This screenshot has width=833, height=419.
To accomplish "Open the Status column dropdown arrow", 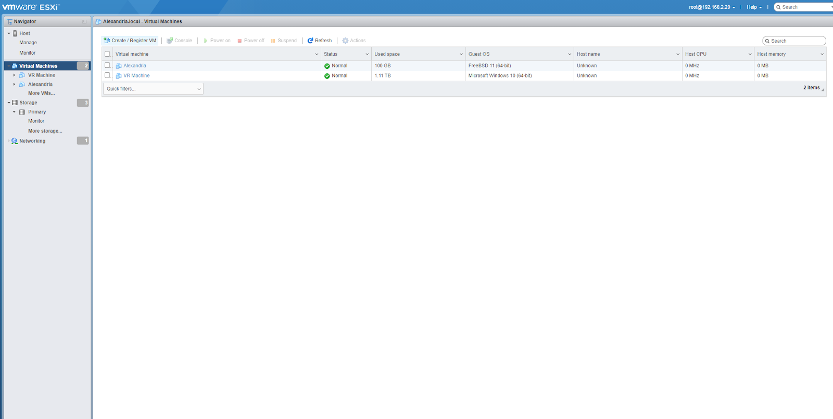I will [367, 54].
